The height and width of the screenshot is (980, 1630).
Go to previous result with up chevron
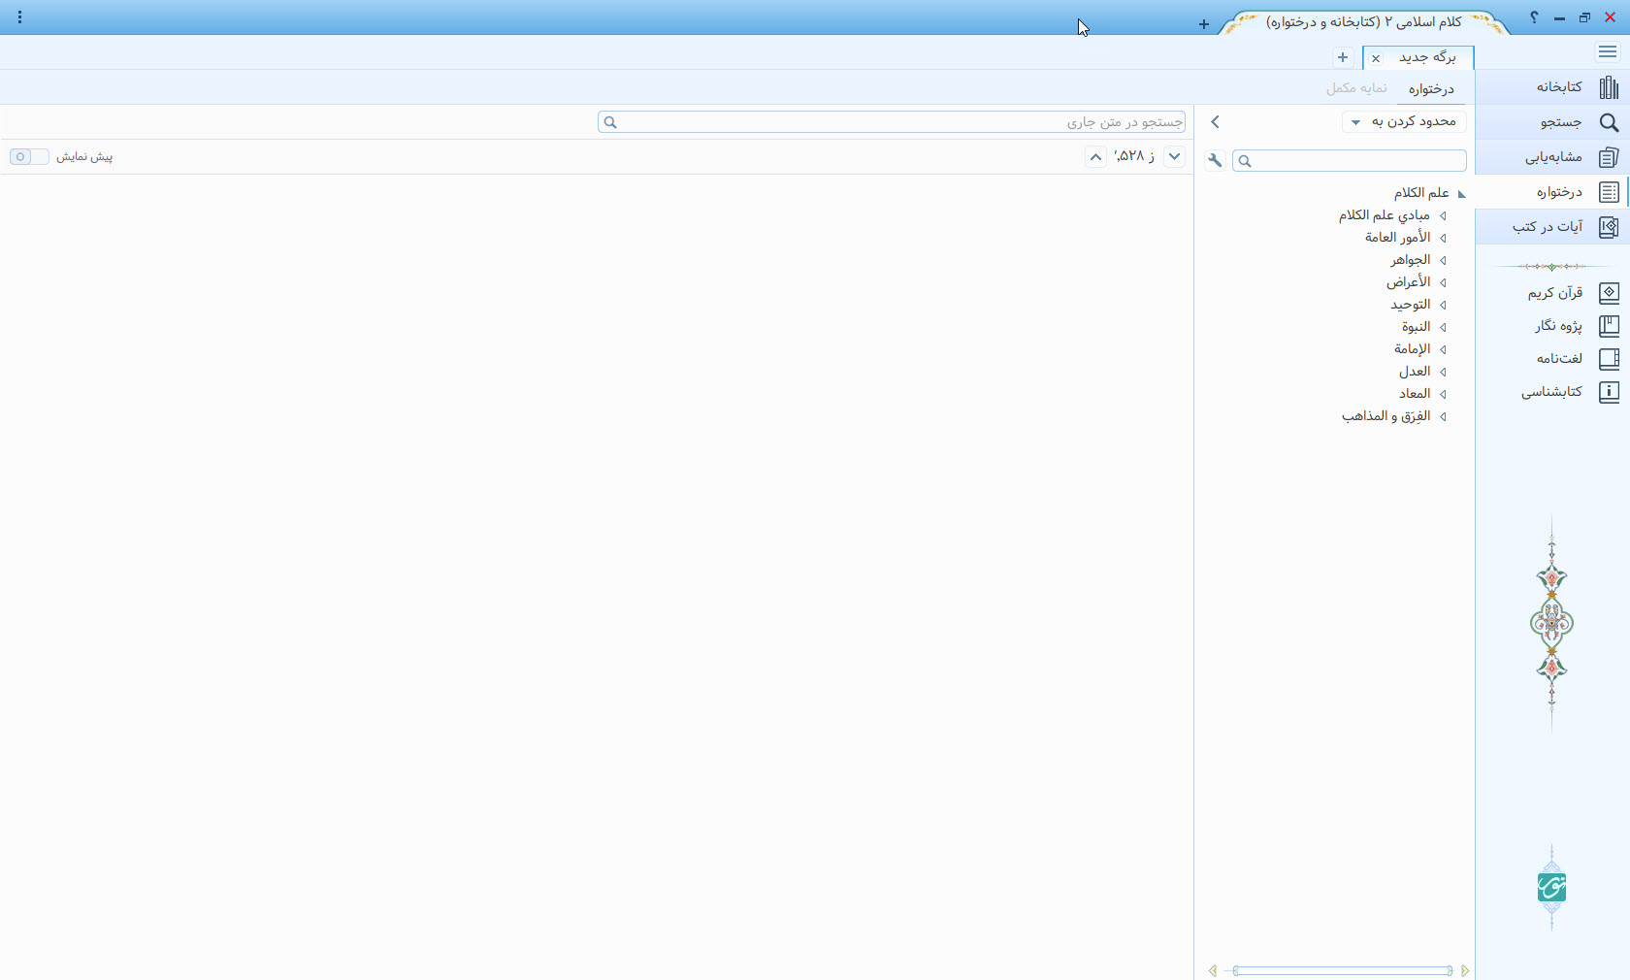(x=1095, y=156)
